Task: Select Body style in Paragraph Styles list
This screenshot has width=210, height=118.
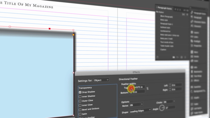Action: (164, 20)
